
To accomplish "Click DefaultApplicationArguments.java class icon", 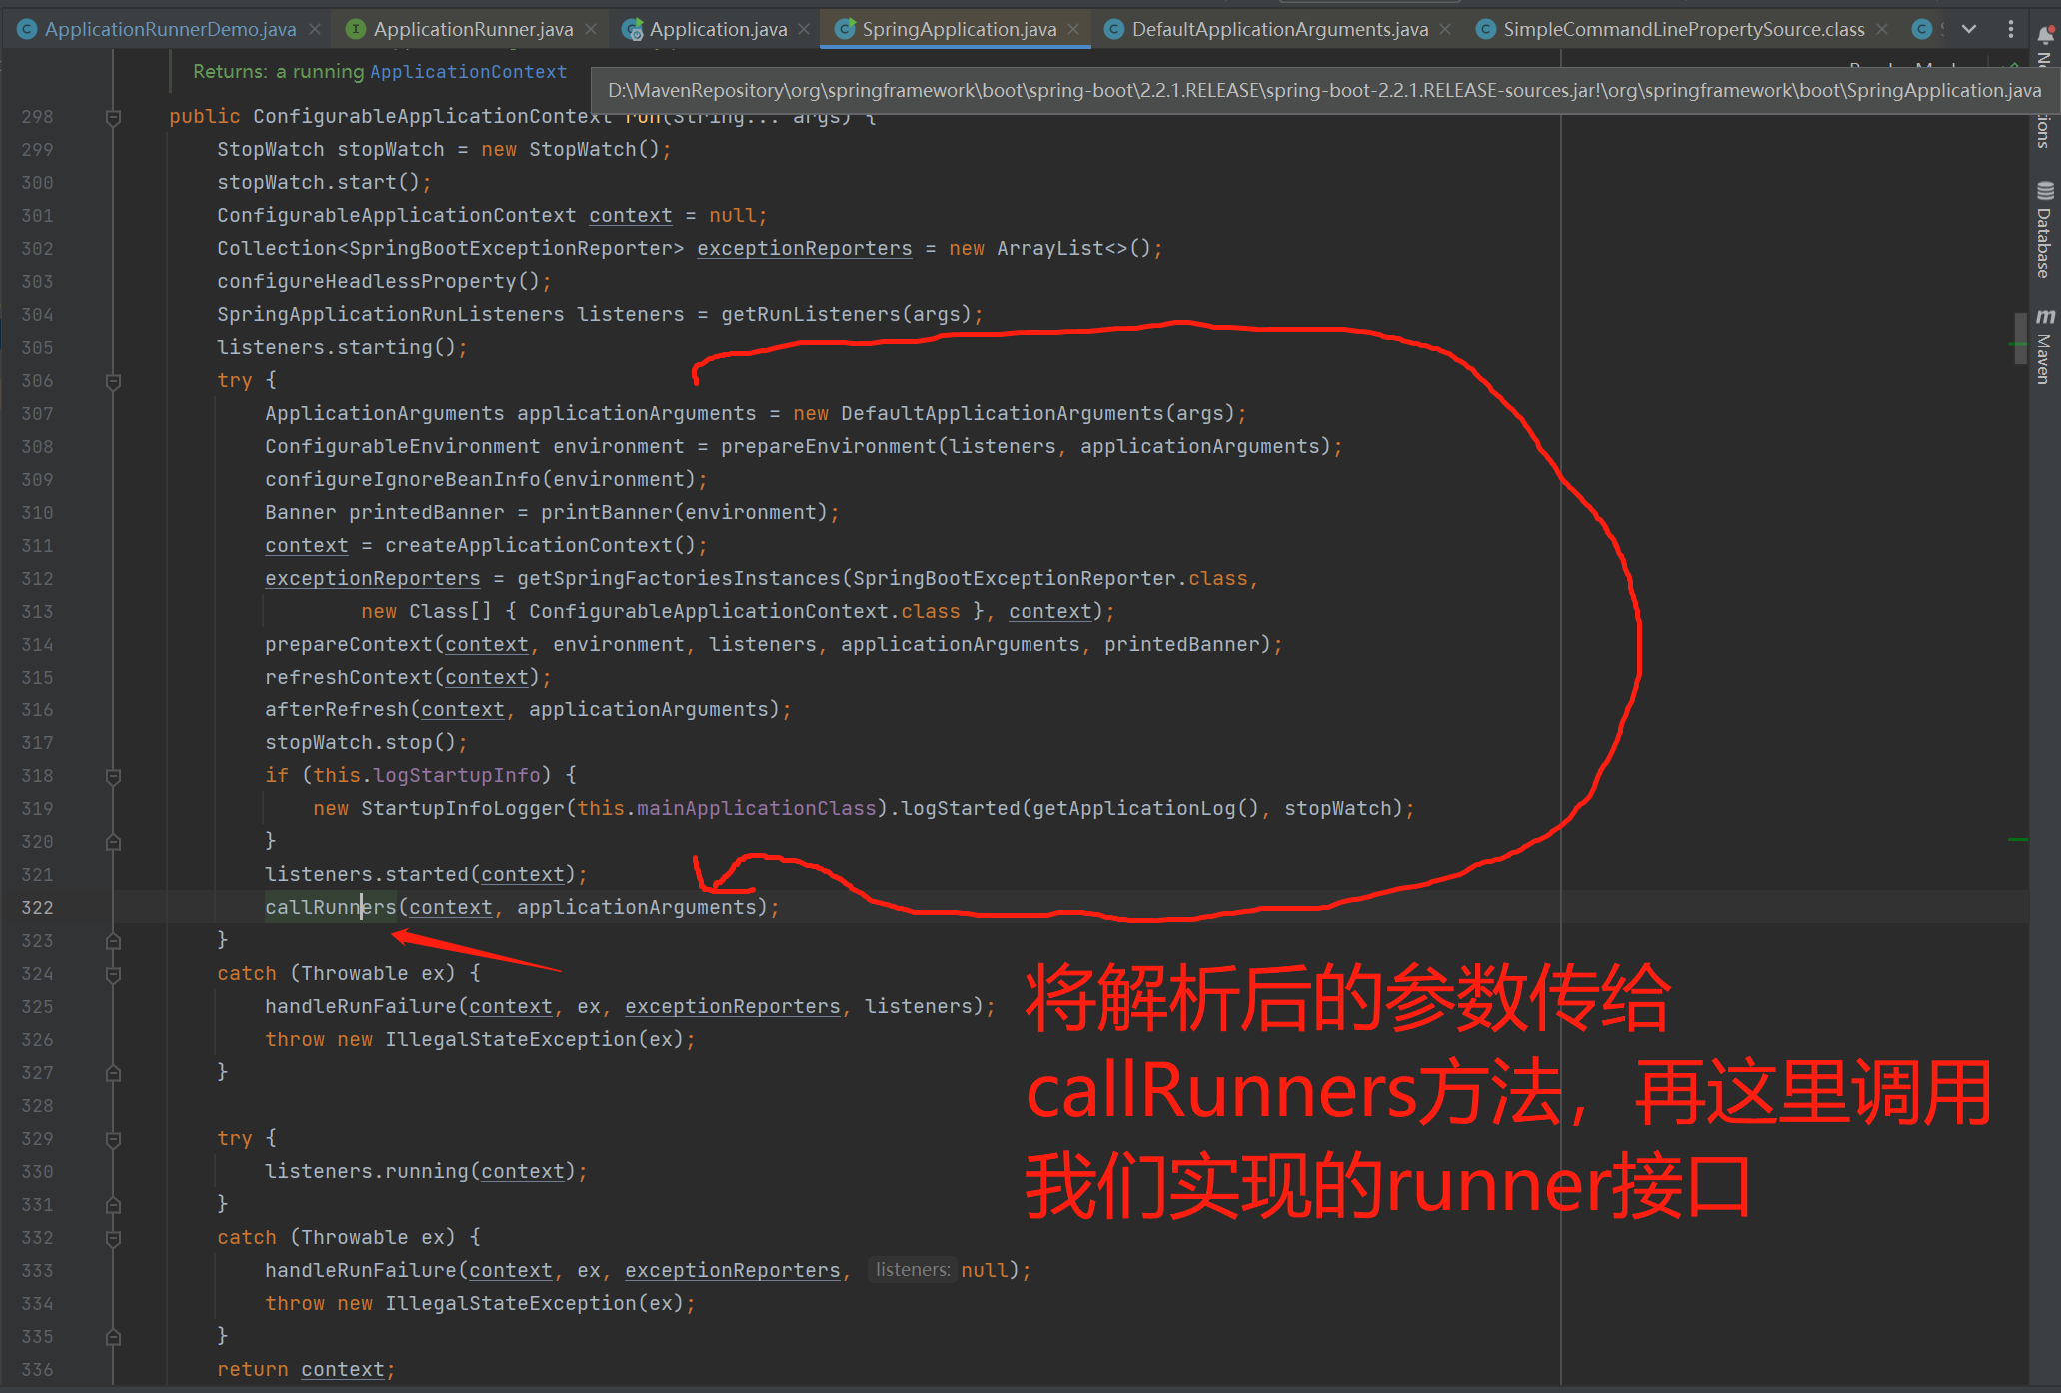I will pyautogui.click(x=1114, y=29).
